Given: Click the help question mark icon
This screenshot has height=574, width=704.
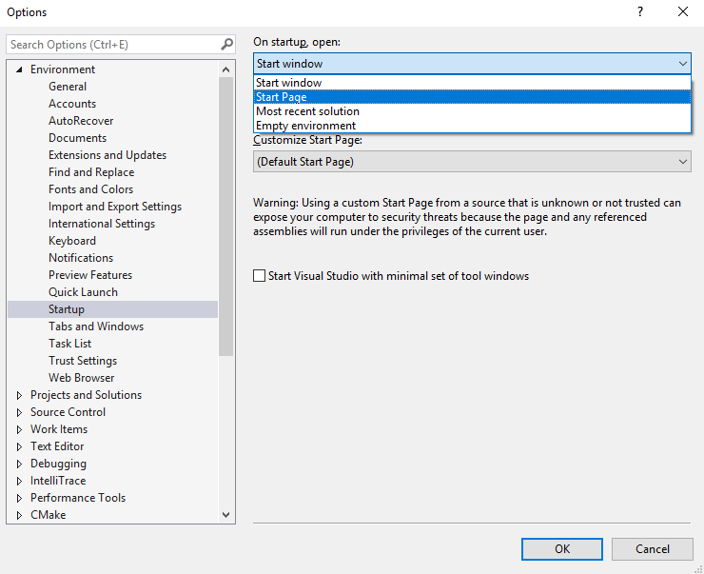Looking at the screenshot, I should click(638, 12).
